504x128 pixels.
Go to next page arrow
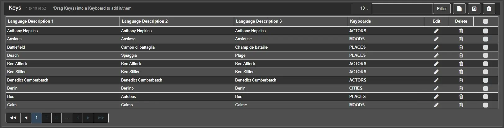[x=88, y=118]
